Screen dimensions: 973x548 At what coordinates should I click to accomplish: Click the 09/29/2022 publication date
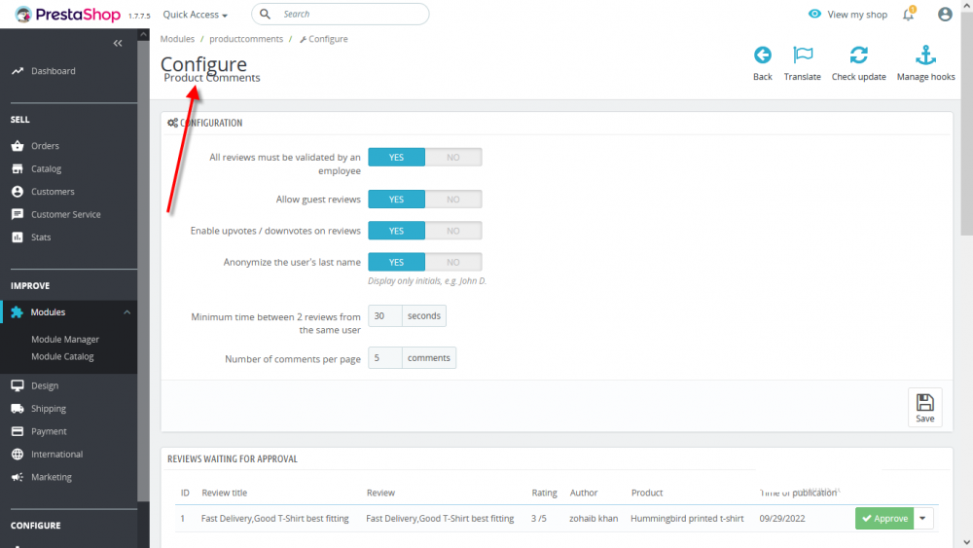(782, 518)
